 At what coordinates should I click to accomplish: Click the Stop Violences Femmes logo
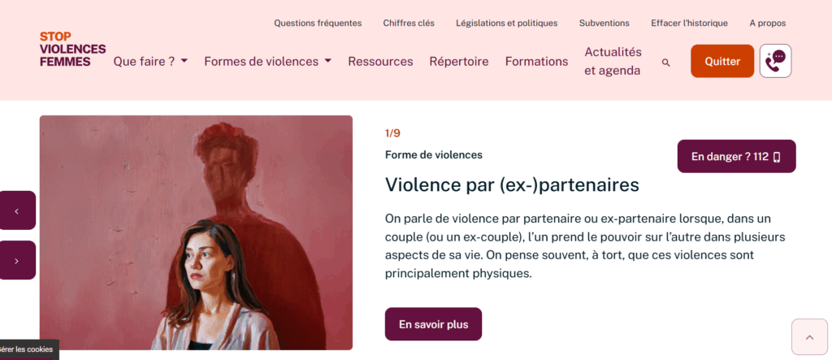(72, 50)
